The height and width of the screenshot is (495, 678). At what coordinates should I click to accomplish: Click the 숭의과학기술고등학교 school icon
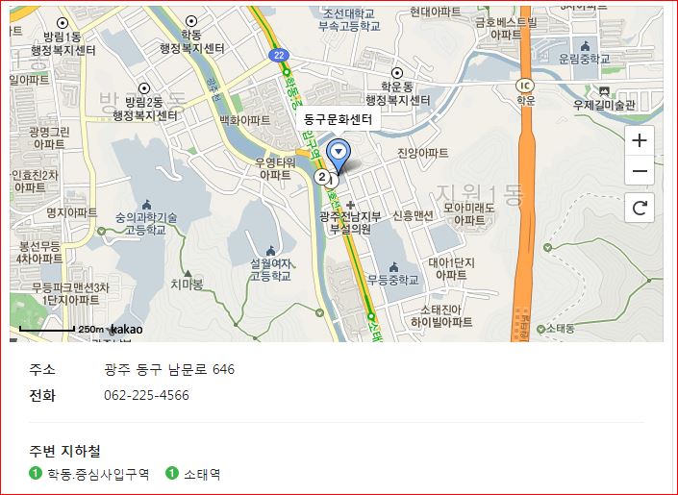(146, 204)
